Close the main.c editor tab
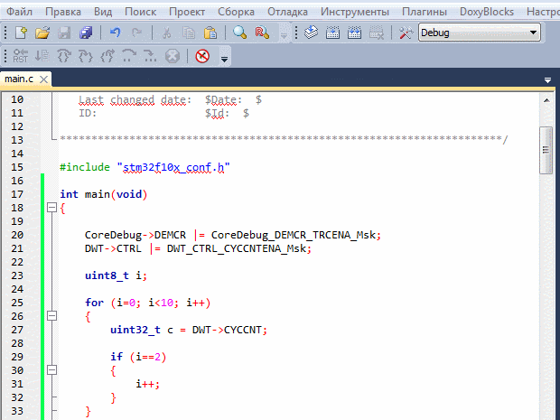The image size is (560, 420). [43, 79]
